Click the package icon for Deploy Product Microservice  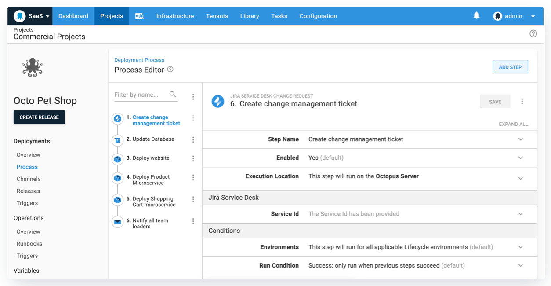point(117,178)
